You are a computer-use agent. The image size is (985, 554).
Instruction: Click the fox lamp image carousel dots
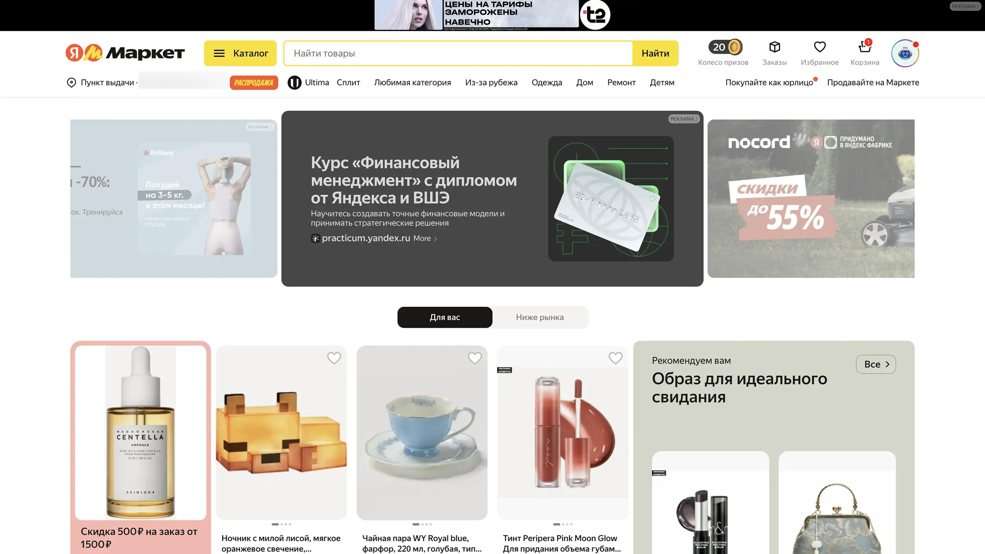281,524
